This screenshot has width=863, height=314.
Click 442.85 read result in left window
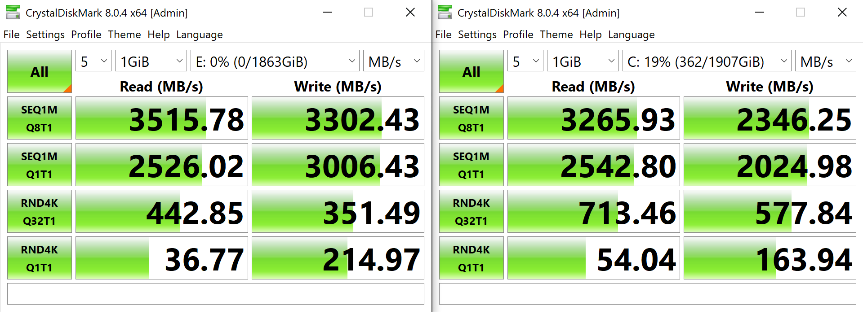click(x=162, y=211)
